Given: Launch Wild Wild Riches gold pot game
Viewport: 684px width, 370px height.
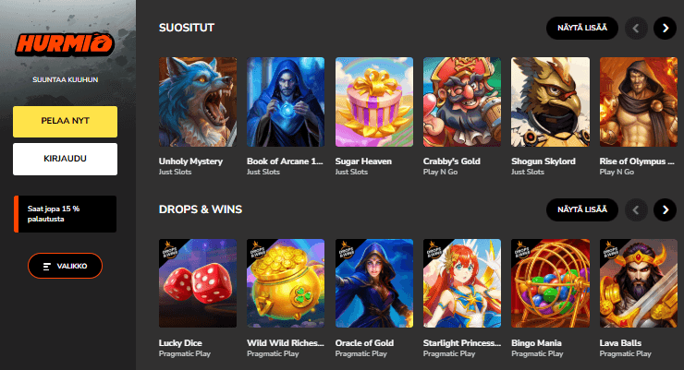Looking at the screenshot, I should [x=286, y=283].
